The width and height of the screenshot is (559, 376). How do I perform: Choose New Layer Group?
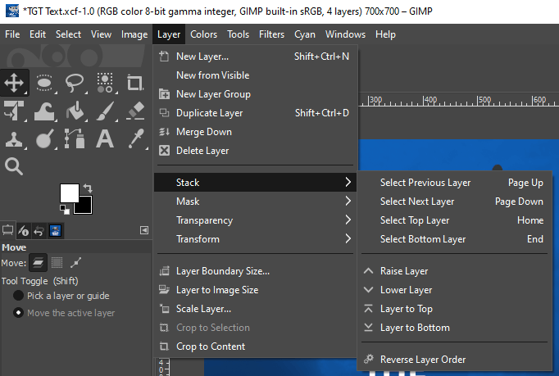[255, 94]
